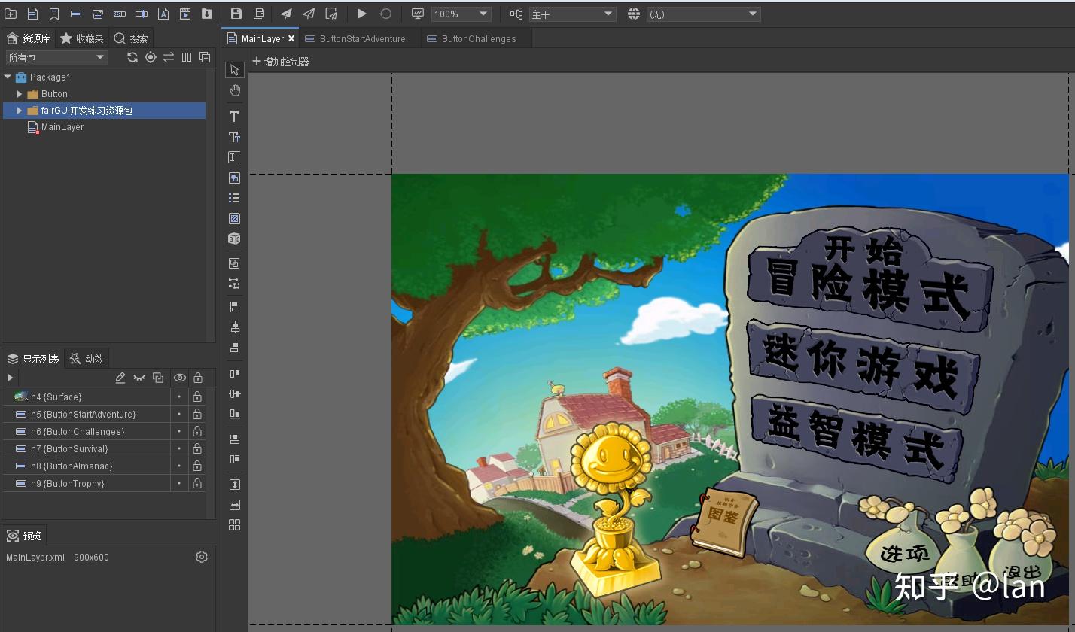This screenshot has height=632, width=1075.
Task: Click the new movie clip icon
Action: (184, 14)
